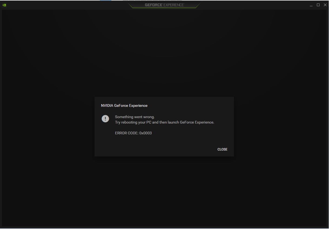Click the "Something went wrong." message
Screen dimensions: 329x229
(x=135, y=117)
